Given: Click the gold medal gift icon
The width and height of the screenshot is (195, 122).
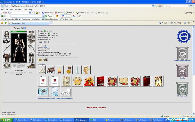Looking at the screenshot, I should [69, 70].
